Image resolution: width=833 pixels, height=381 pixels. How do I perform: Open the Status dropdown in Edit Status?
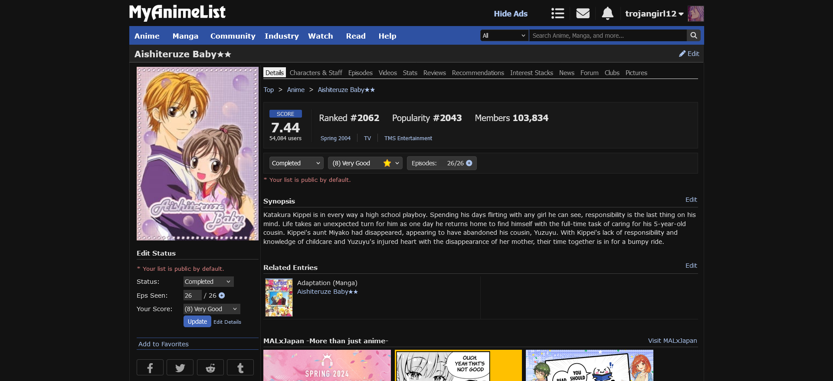tap(208, 282)
